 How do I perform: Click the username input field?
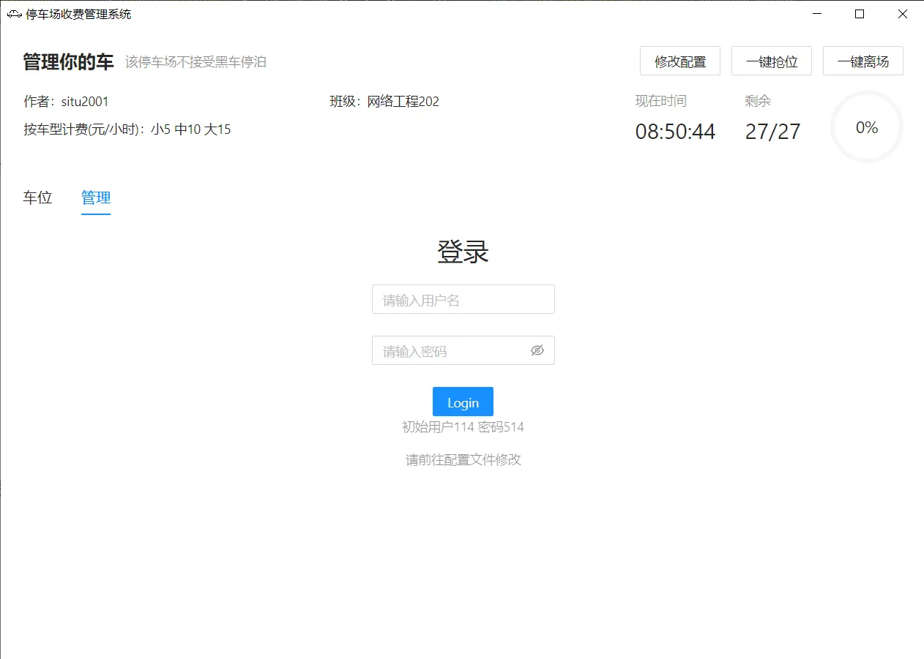[x=463, y=299]
